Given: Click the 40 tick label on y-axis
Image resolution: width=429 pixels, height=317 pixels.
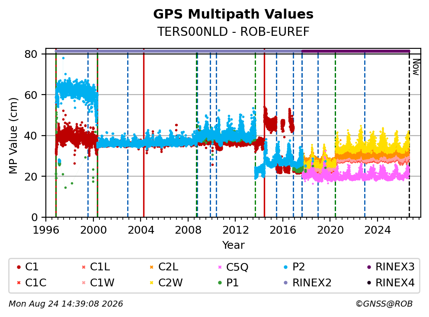Looking at the screenshot, I should [x=31, y=136].
